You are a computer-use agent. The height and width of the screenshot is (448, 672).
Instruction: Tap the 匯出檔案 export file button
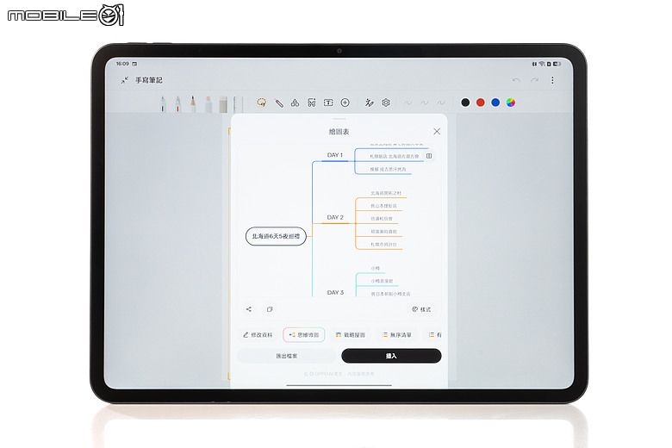point(286,356)
